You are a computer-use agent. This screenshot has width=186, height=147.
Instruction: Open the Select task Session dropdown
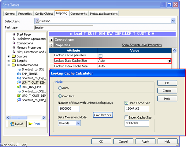pyautogui.click(x=173, y=21)
